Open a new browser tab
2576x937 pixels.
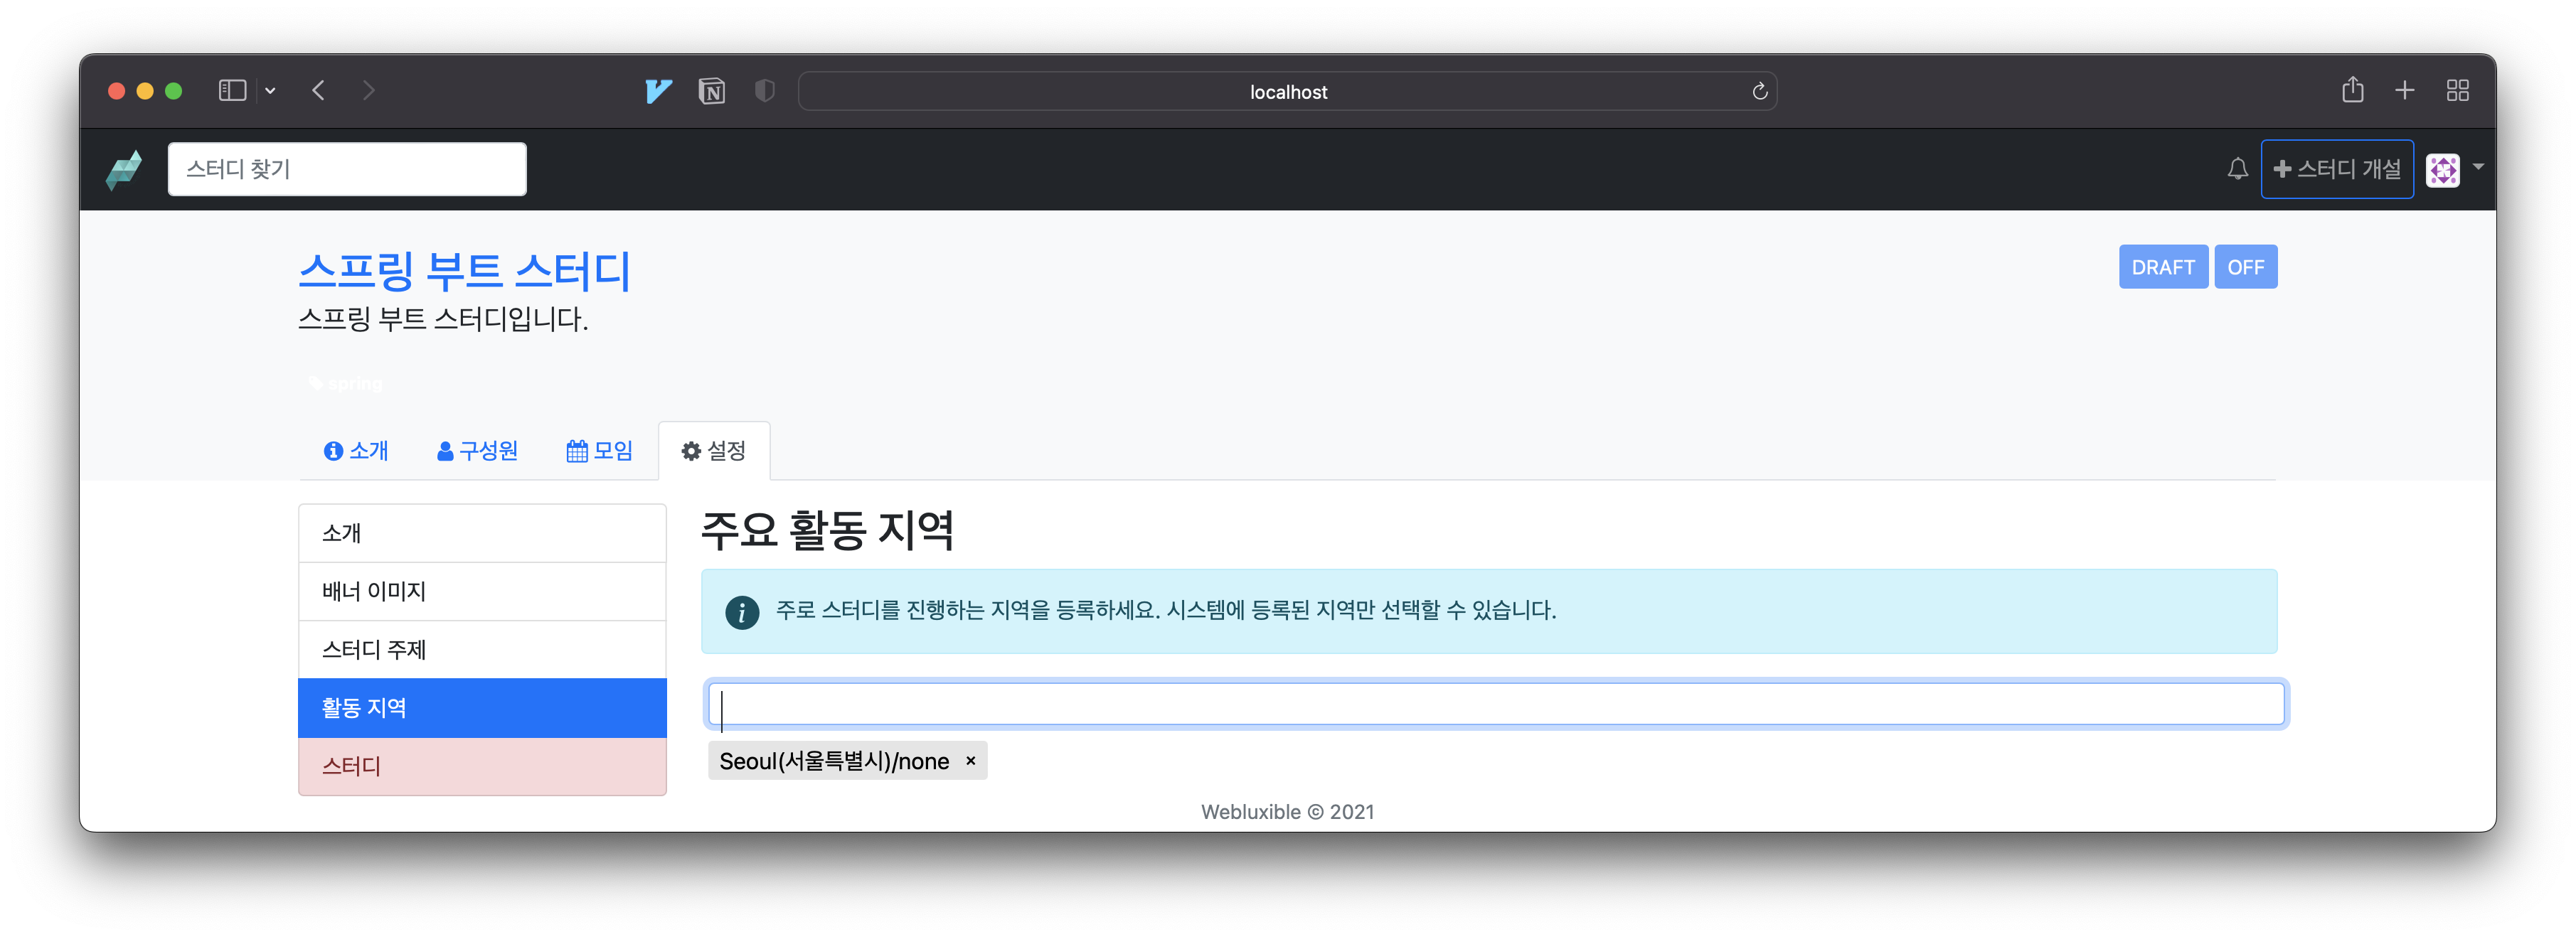pos(2404,90)
